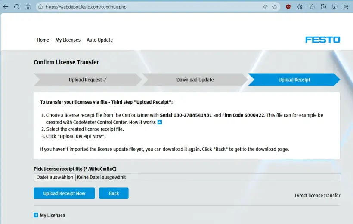Open the Home menu item
The width and height of the screenshot is (353, 224).
[43, 40]
